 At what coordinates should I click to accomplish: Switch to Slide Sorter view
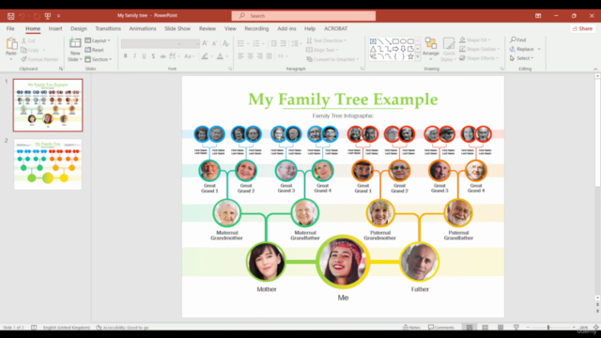pyautogui.click(x=485, y=328)
